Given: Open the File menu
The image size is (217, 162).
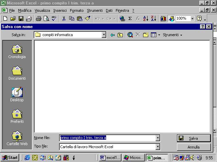Looking at the screenshot, I should coord(12,10).
